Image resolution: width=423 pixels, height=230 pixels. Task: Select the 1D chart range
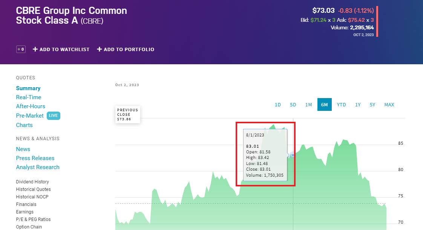pos(277,104)
